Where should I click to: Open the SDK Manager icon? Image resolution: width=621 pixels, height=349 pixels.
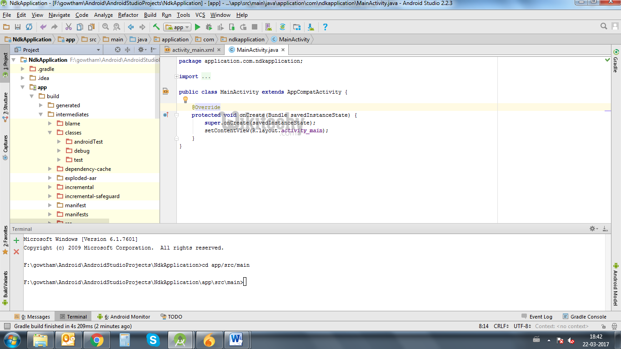[310, 27]
